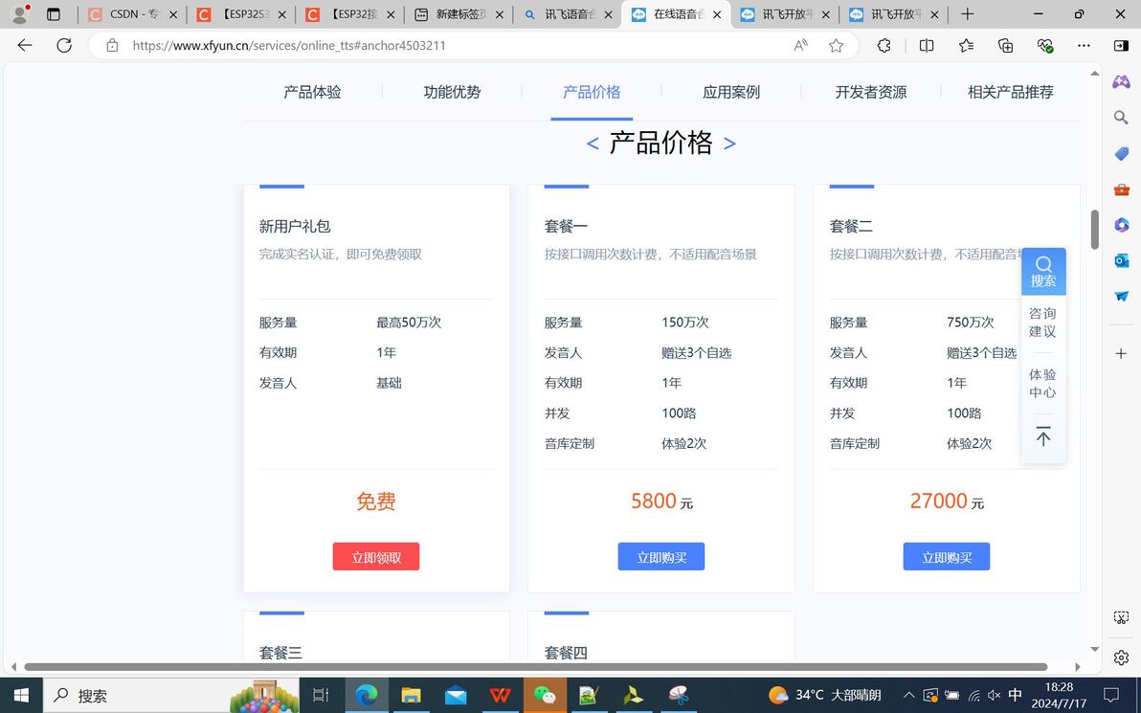Select the 功能优势 navigation item
1141x713 pixels.
click(x=452, y=93)
